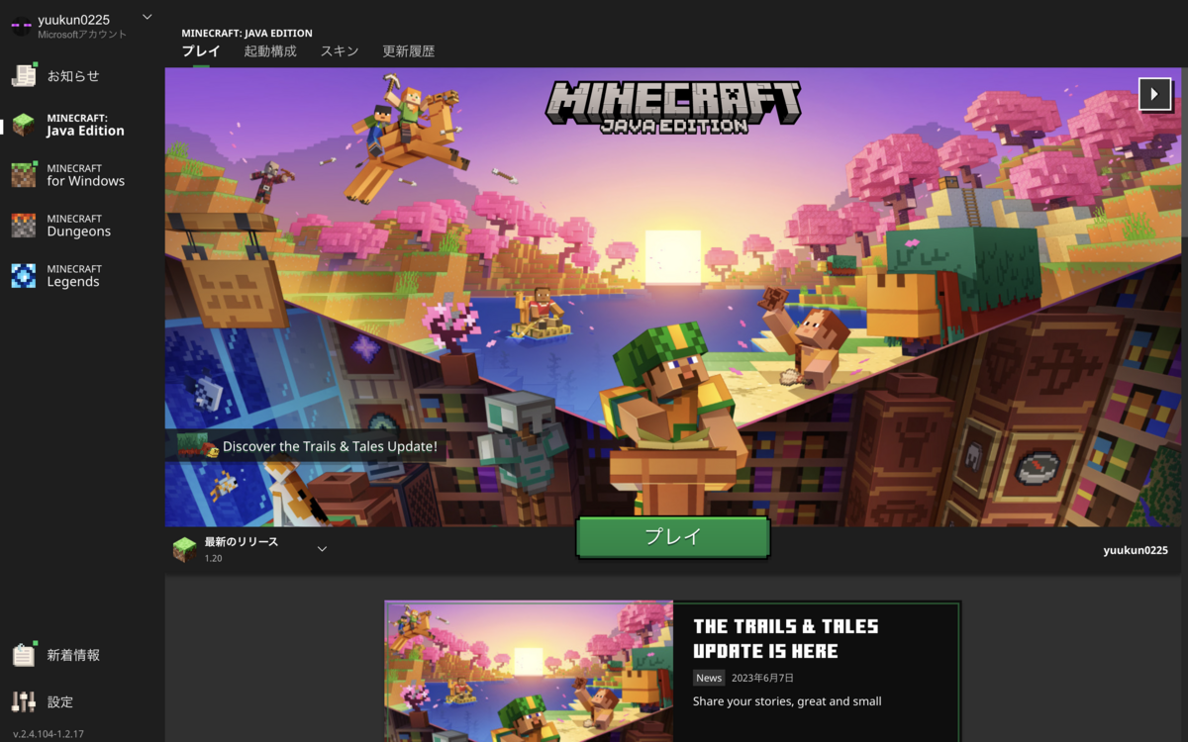
Task: Click the yuukun0225 account avatar
Action: pos(21,26)
